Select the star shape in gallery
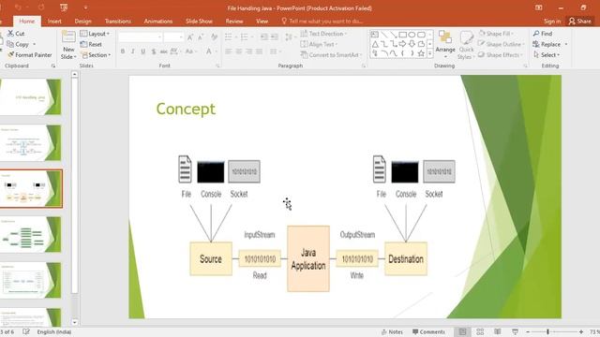The width and height of the screenshot is (600, 337). tap(421, 53)
